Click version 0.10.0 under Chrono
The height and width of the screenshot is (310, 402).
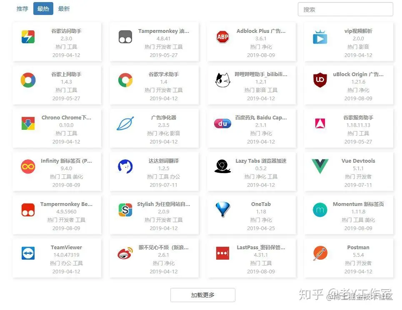[x=66, y=125]
